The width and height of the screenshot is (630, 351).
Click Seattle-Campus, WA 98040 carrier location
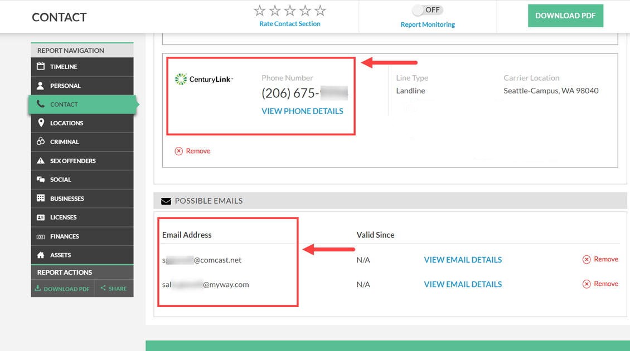click(551, 91)
